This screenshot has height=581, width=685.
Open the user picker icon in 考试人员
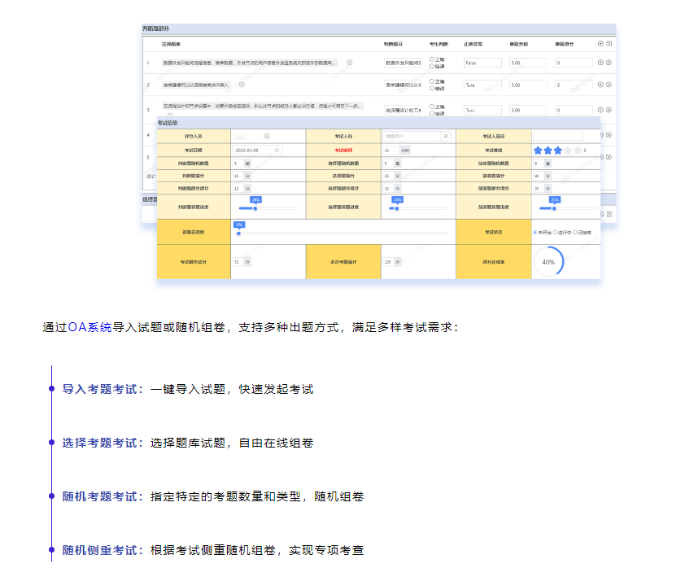point(445,136)
